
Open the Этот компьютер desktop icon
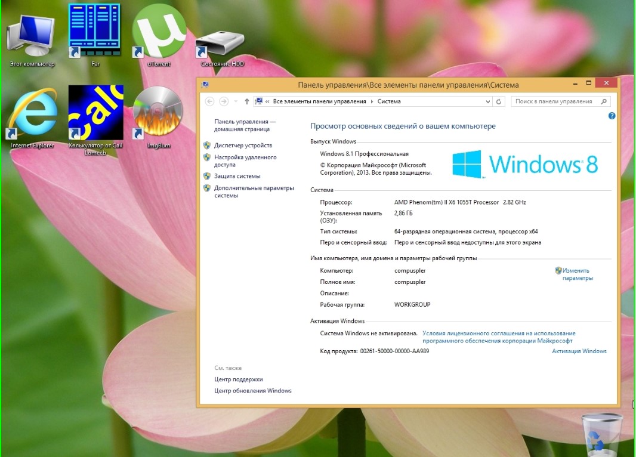(32, 35)
